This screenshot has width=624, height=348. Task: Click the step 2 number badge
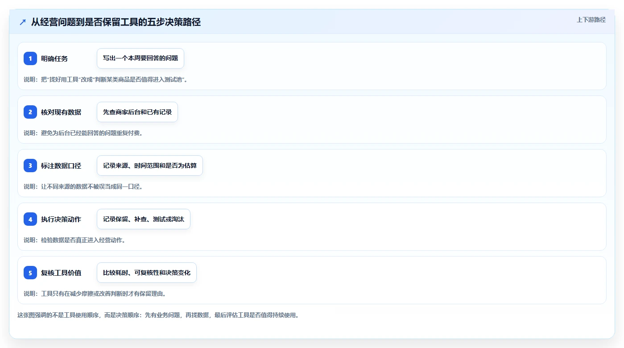(30, 112)
